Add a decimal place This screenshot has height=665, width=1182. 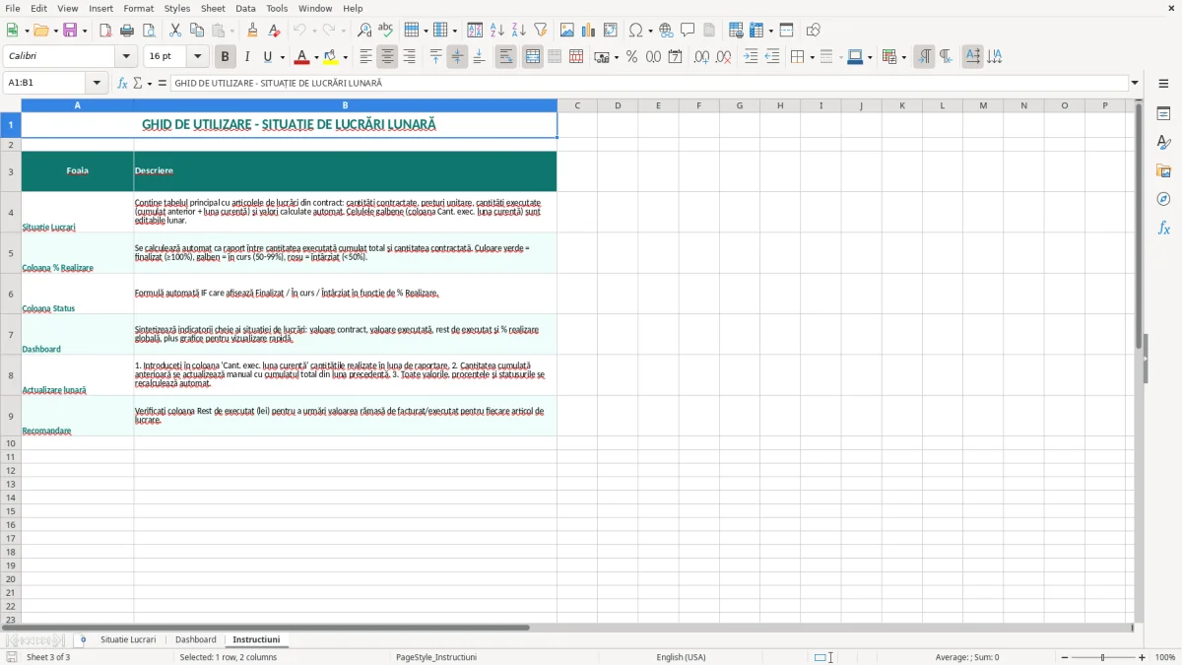pos(701,57)
